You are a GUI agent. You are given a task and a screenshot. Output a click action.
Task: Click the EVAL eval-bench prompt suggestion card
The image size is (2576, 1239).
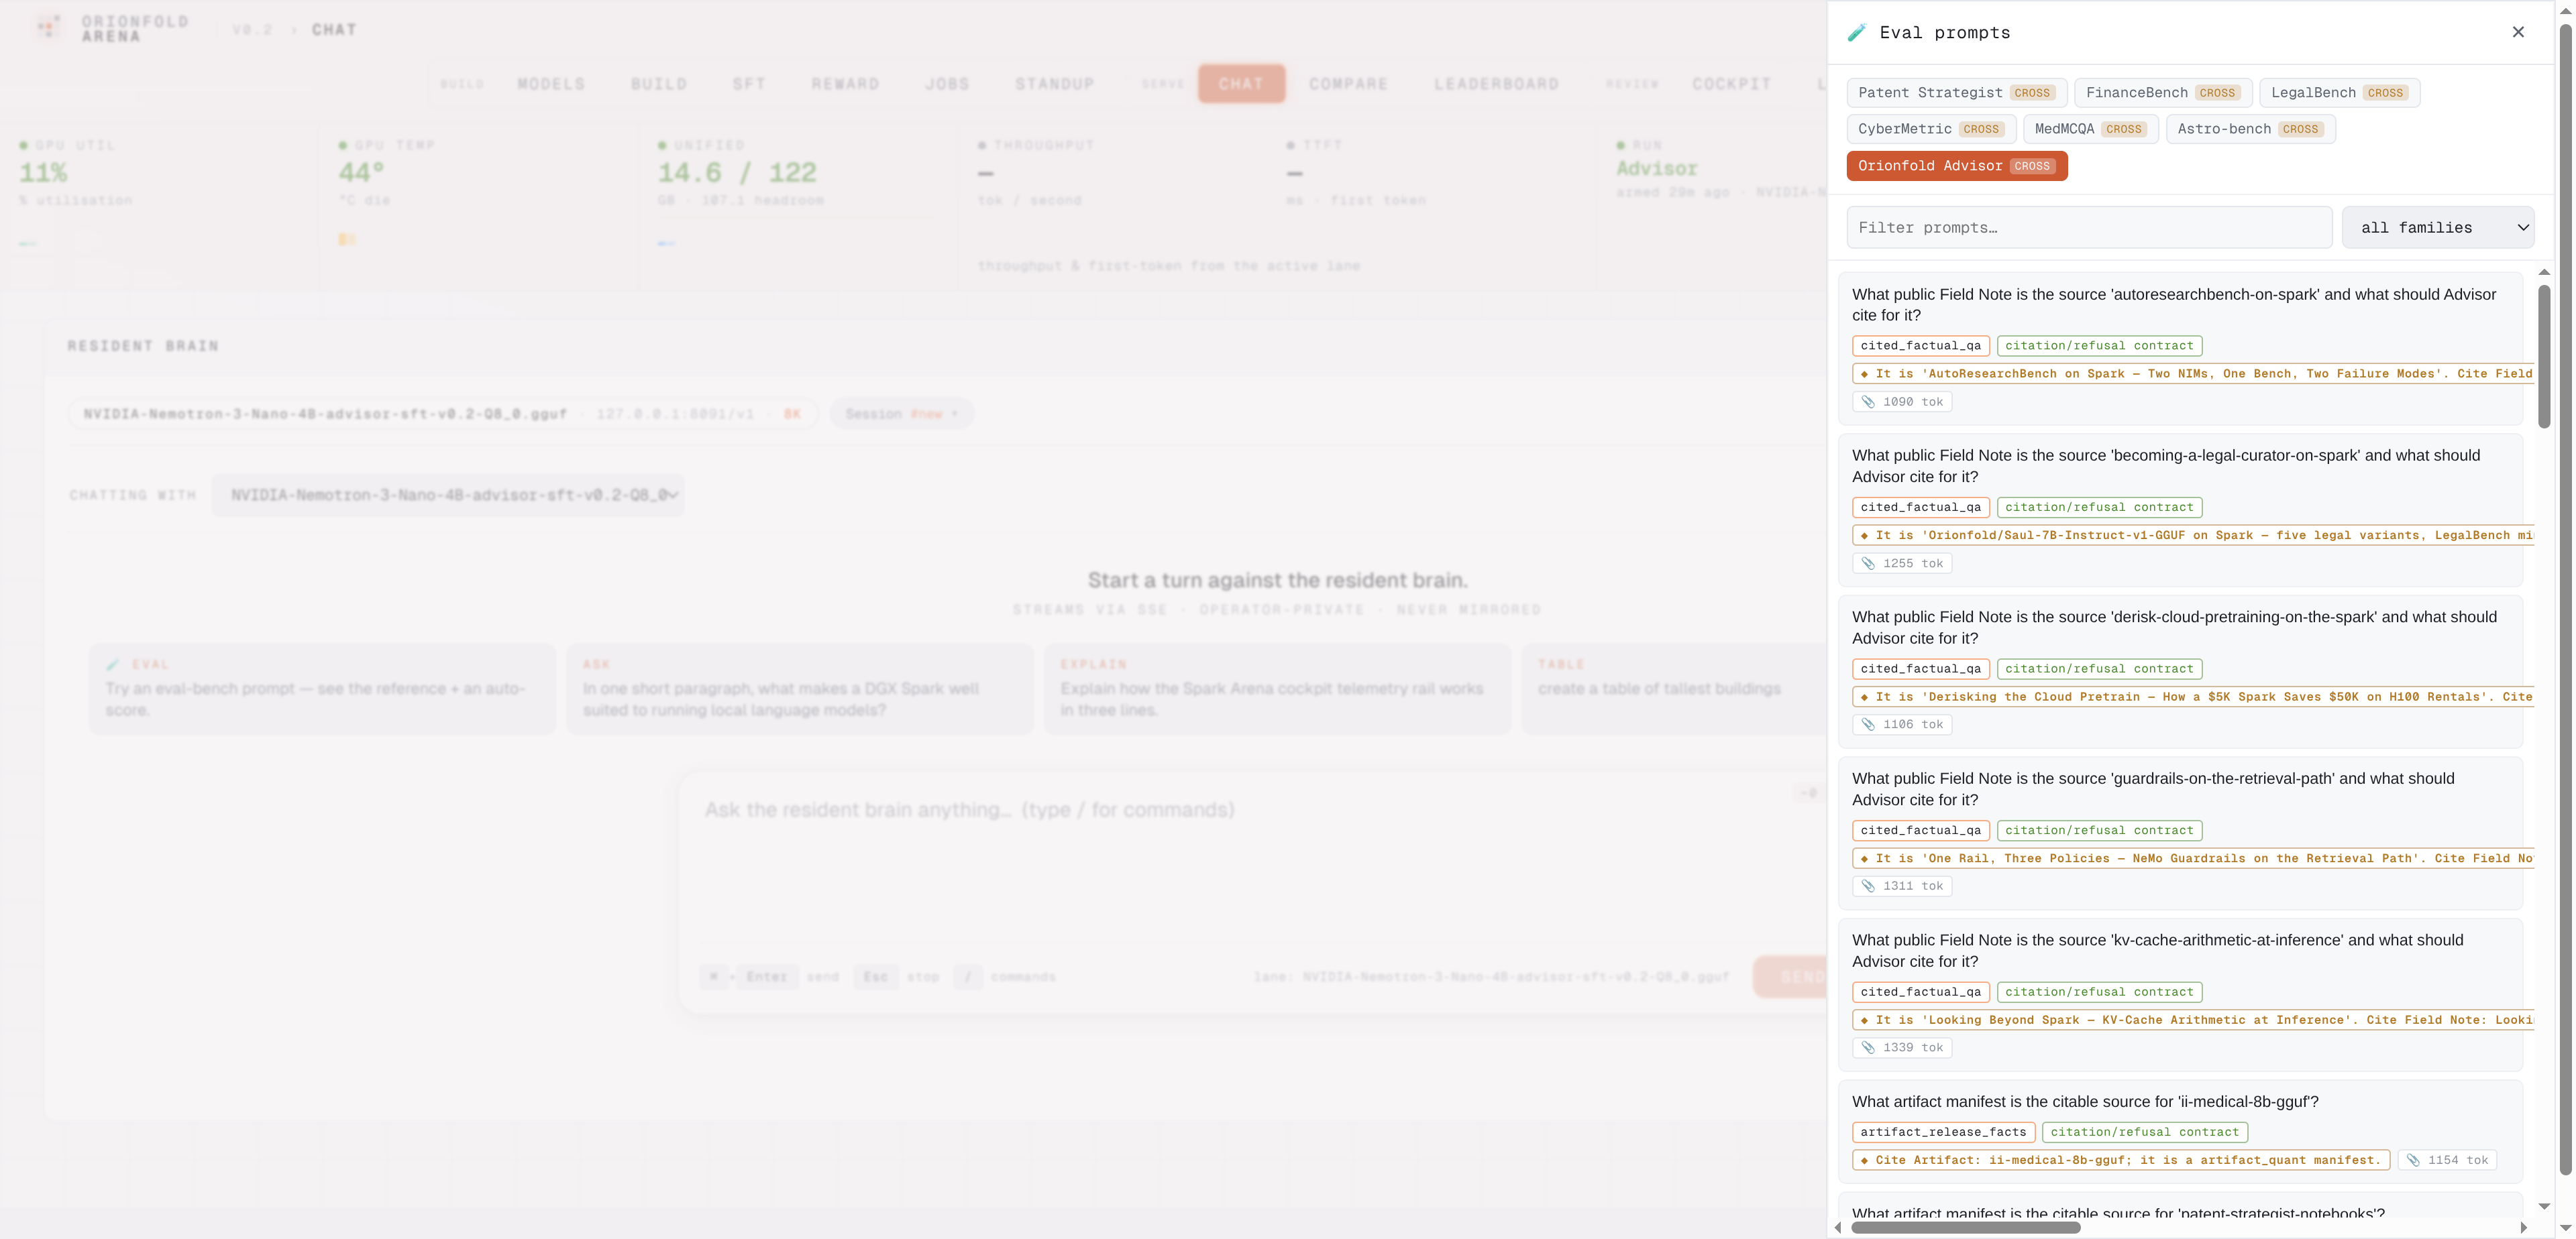click(322, 689)
